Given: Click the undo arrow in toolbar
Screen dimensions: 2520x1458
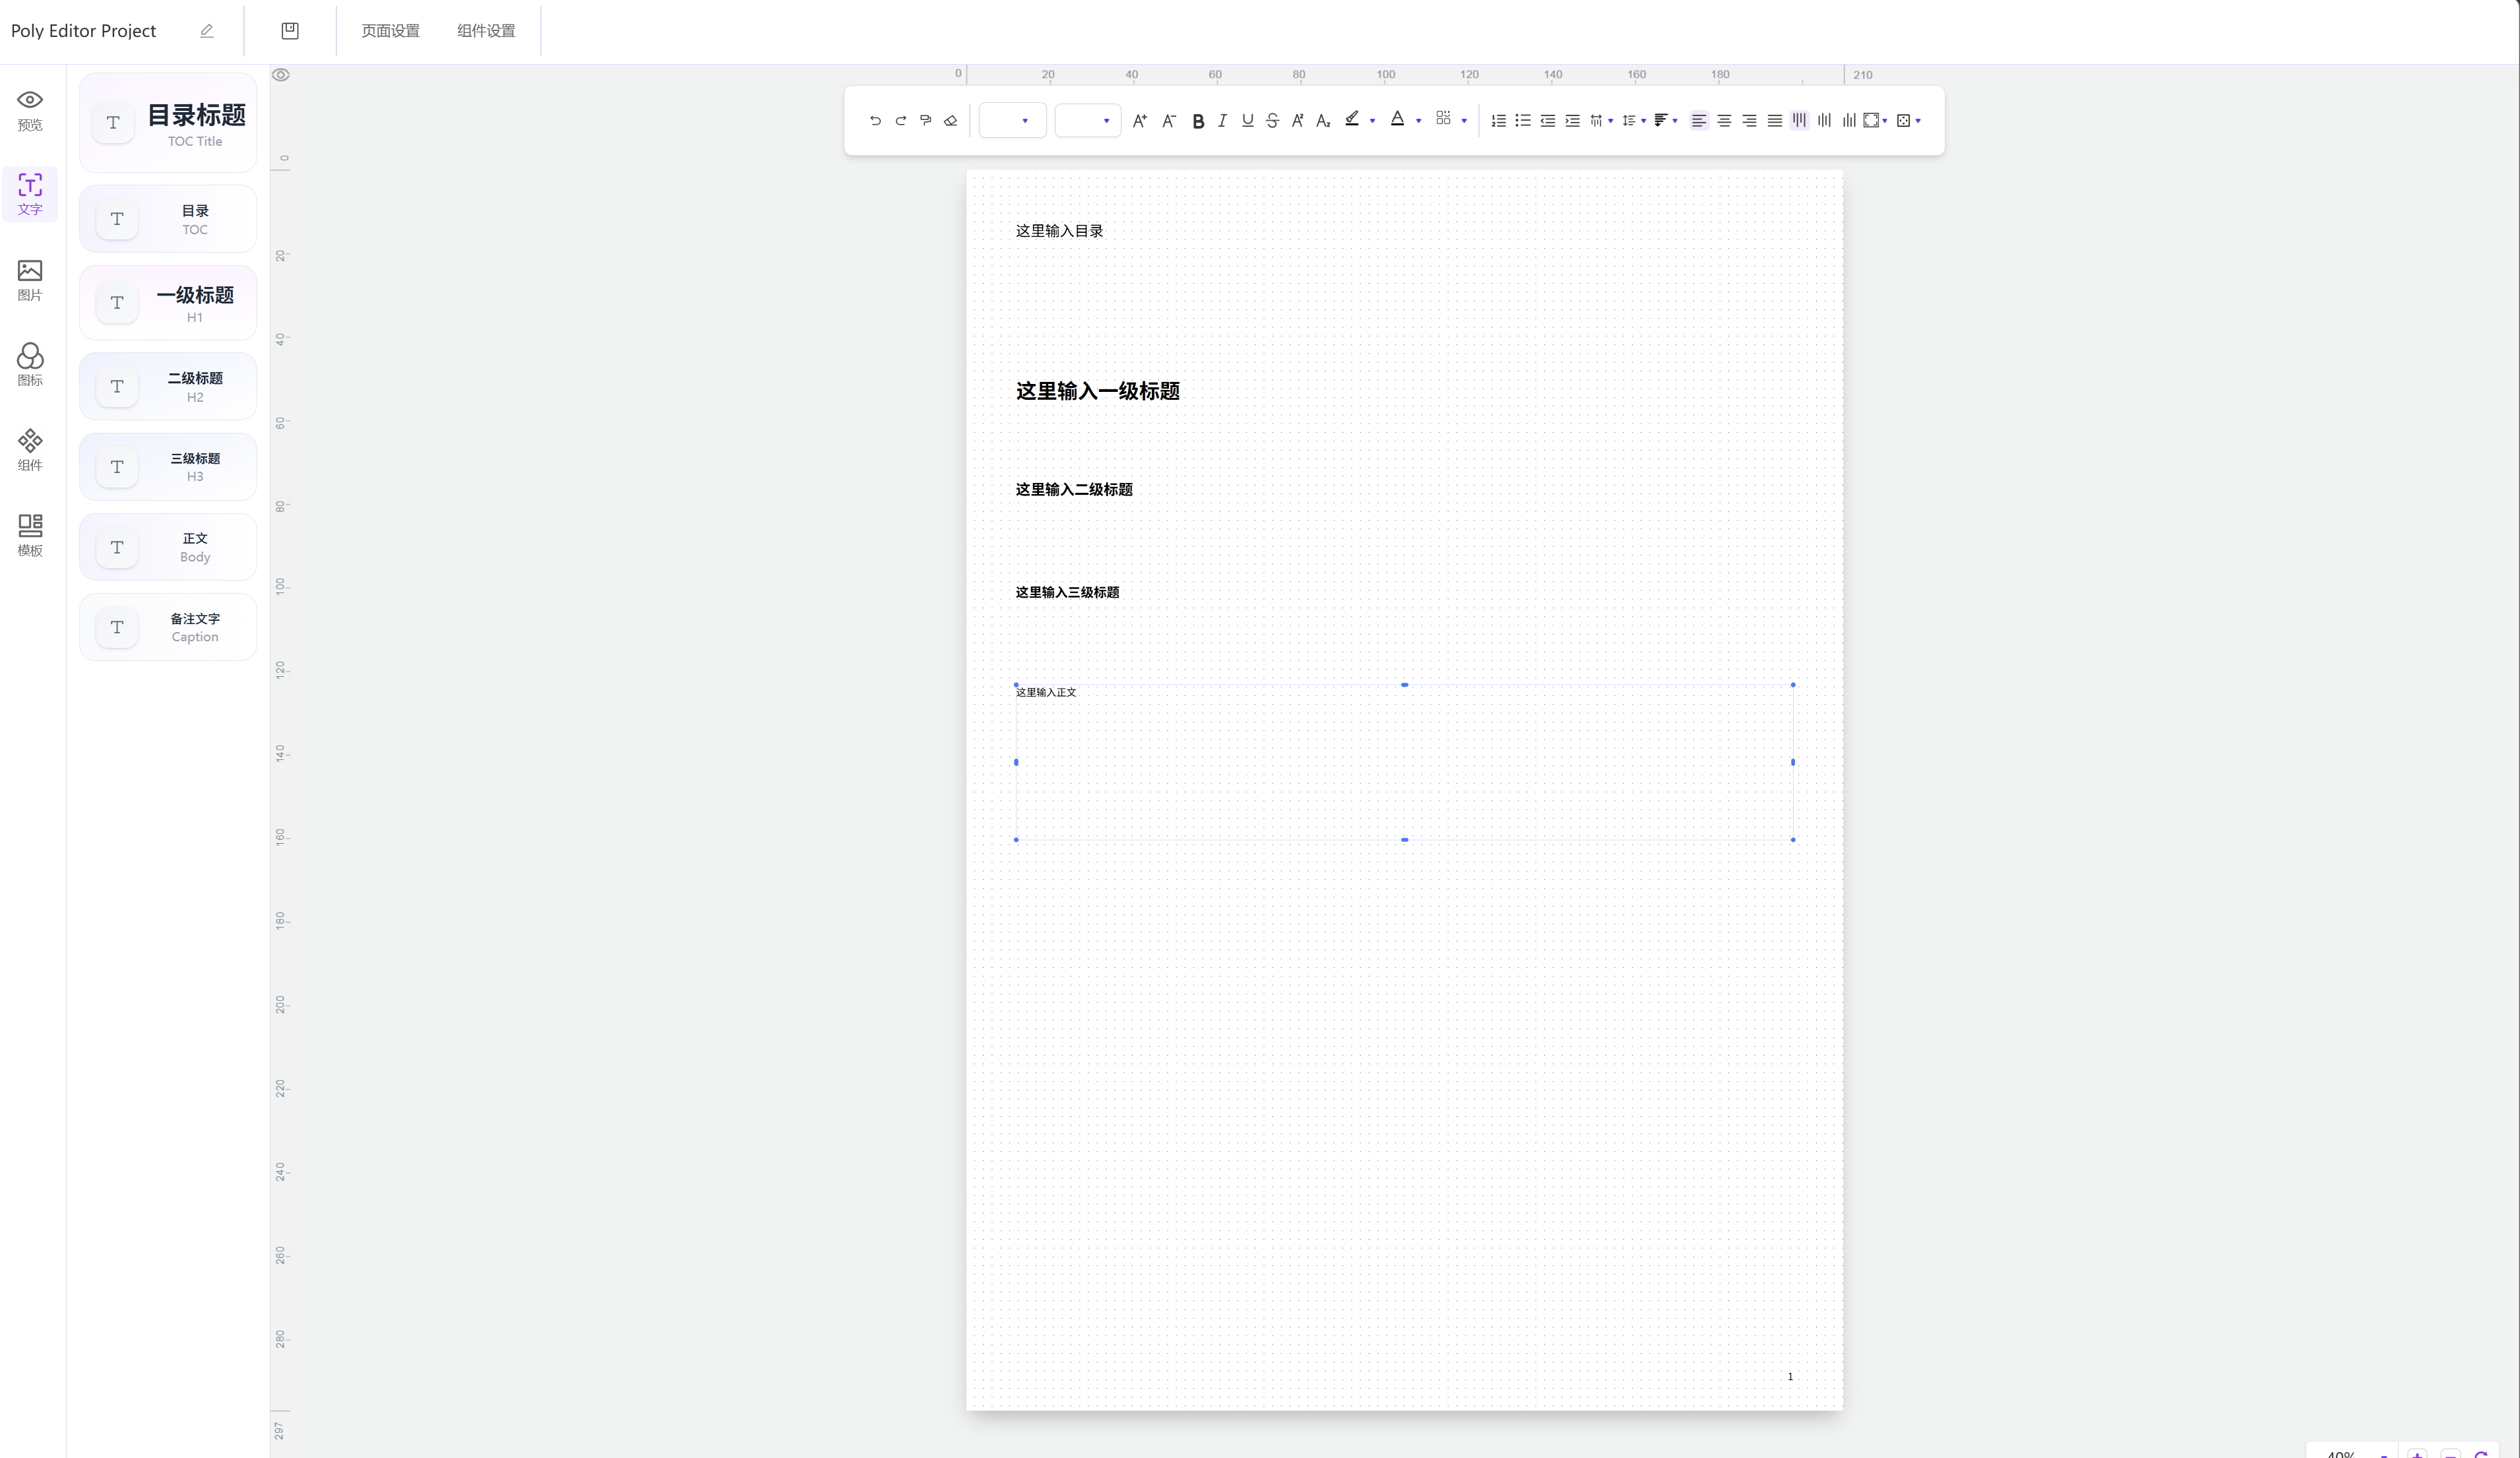Looking at the screenshot, I should point(875,121).
